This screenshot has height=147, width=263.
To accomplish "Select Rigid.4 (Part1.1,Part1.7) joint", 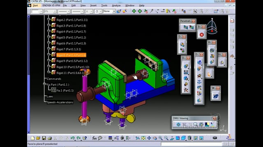I will pyautogui.click(x=71, y=31).
